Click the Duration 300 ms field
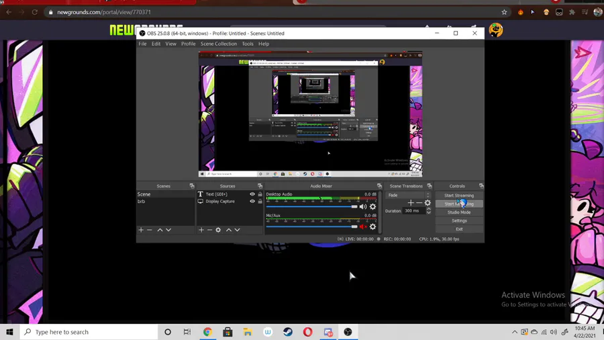 pos(413,211)
